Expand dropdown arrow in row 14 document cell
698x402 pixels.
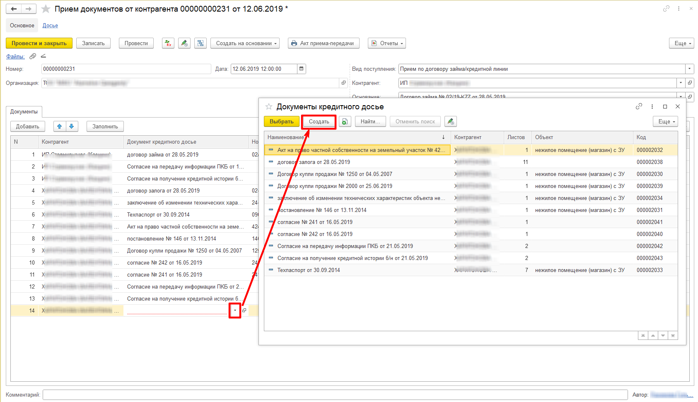tap(235, 311)
